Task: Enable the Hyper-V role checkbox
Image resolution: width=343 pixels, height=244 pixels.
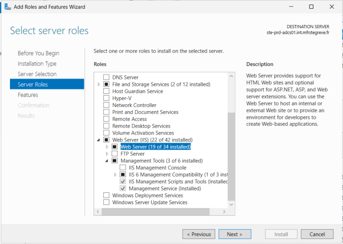Action: [106, 98]
